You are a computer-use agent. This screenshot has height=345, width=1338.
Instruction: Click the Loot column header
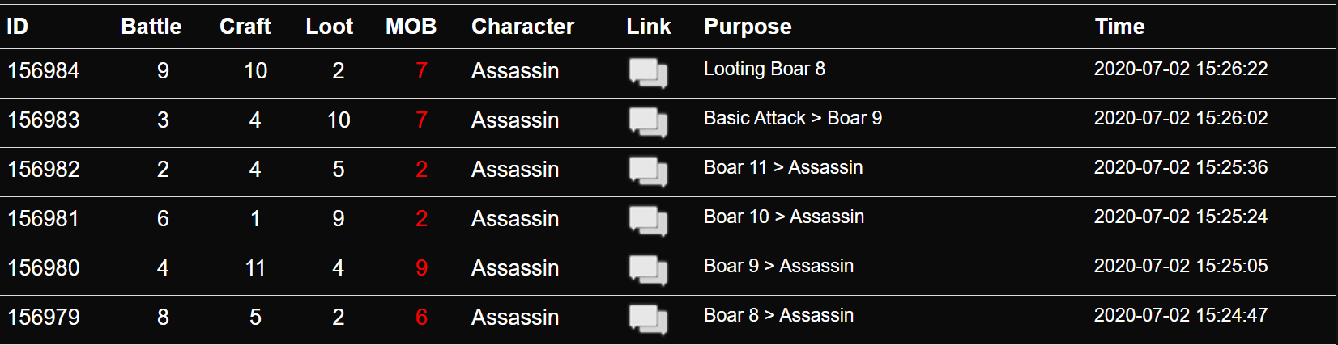click(330, 27)
